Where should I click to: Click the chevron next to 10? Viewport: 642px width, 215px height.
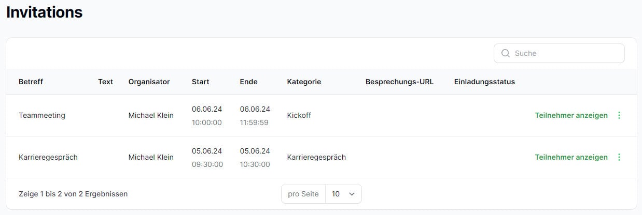pyautogui.click(x=352, y=194)
